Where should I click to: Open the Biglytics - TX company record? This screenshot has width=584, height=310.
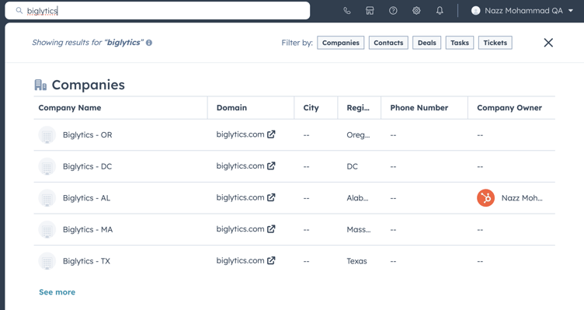click(x=86, y=261)
